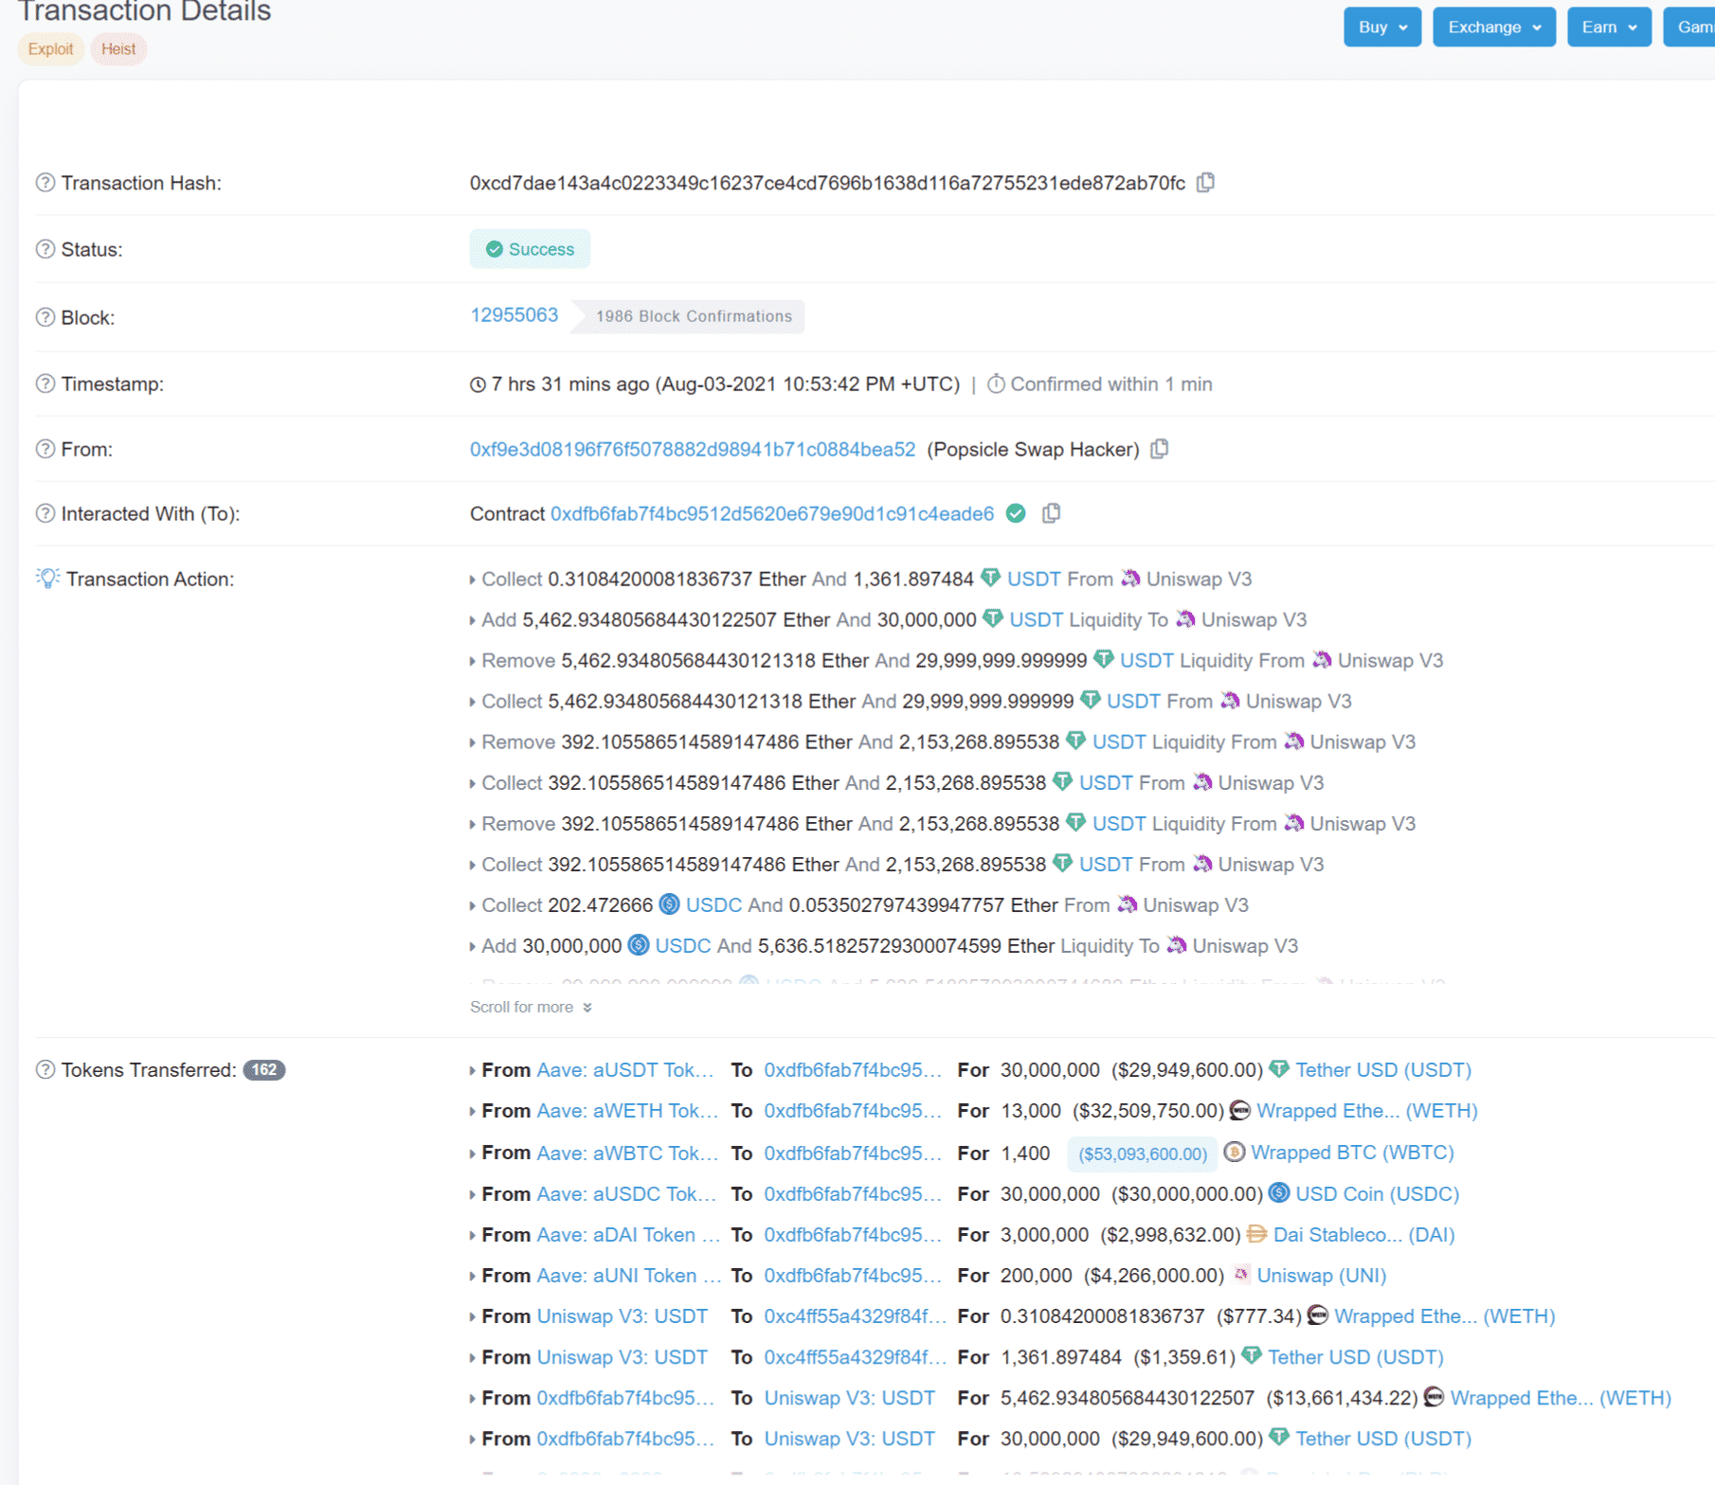This screenshot has width=1715, height=1485.
Task: Click help icon beside Transaction Hash
Action: [x=45, y=183]
